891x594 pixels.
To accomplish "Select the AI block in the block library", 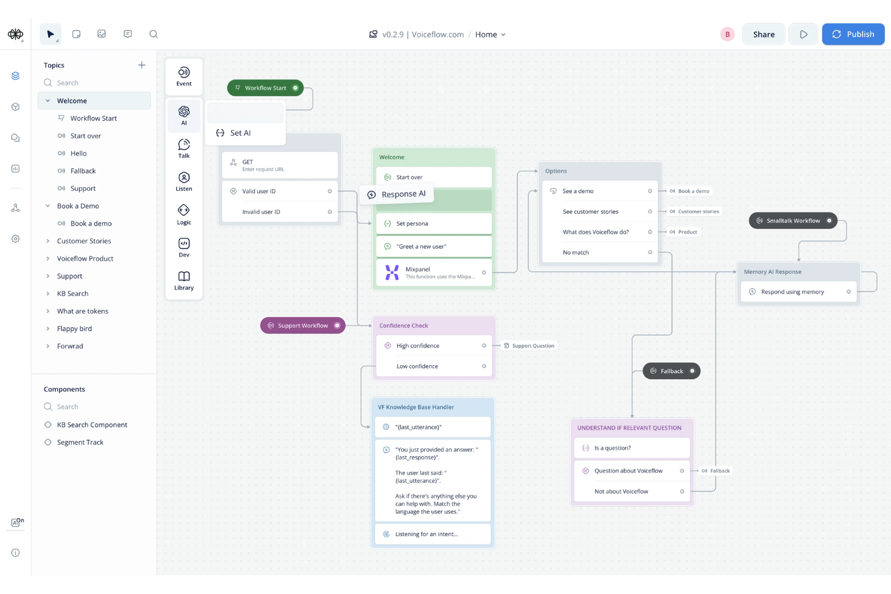I will tap(184, 116).
